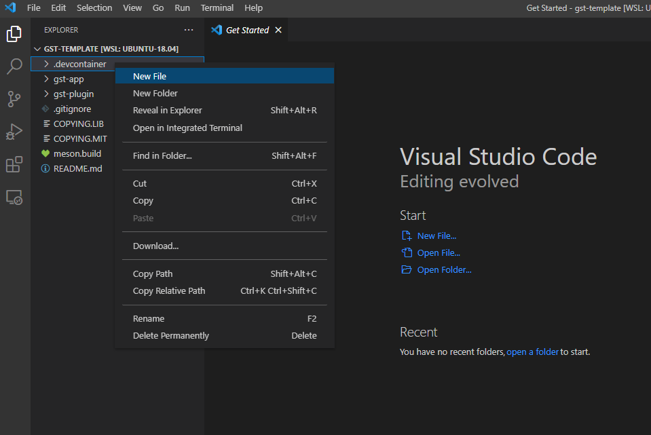
Task: Open the Search view icon
Action: [x=14, y=67]
